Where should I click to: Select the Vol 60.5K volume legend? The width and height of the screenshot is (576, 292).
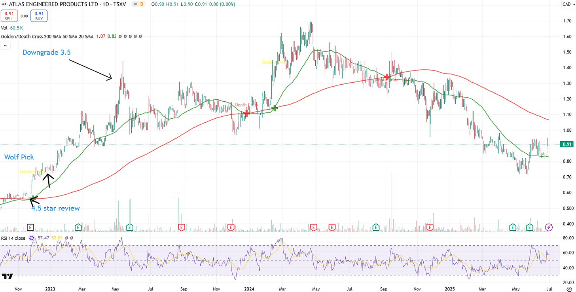(11, 28)
